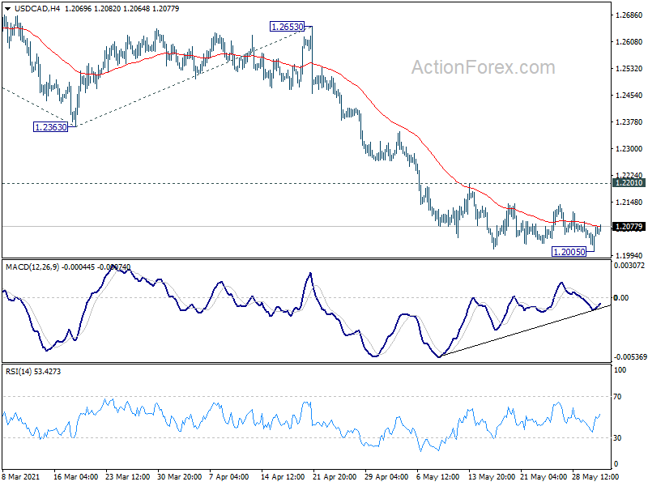Screen dimensions: 648x486
Task: Click the 29 Apr 04:00 time label
Action: coord(387,476)
